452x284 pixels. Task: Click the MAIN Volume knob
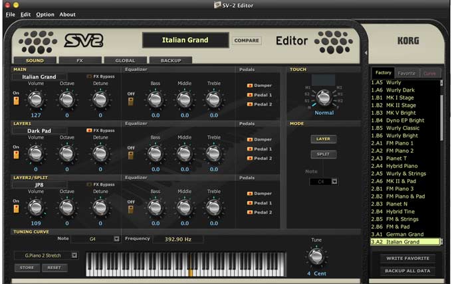tap(36, 100)
